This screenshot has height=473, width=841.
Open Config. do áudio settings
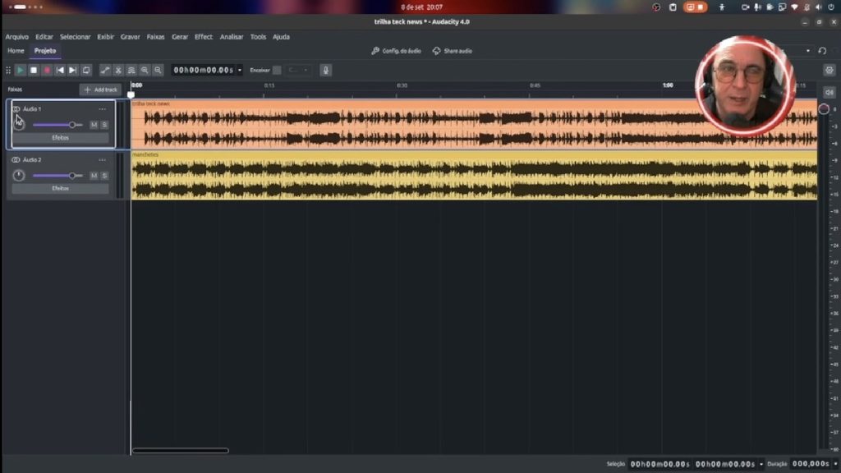tap(397, 51)
